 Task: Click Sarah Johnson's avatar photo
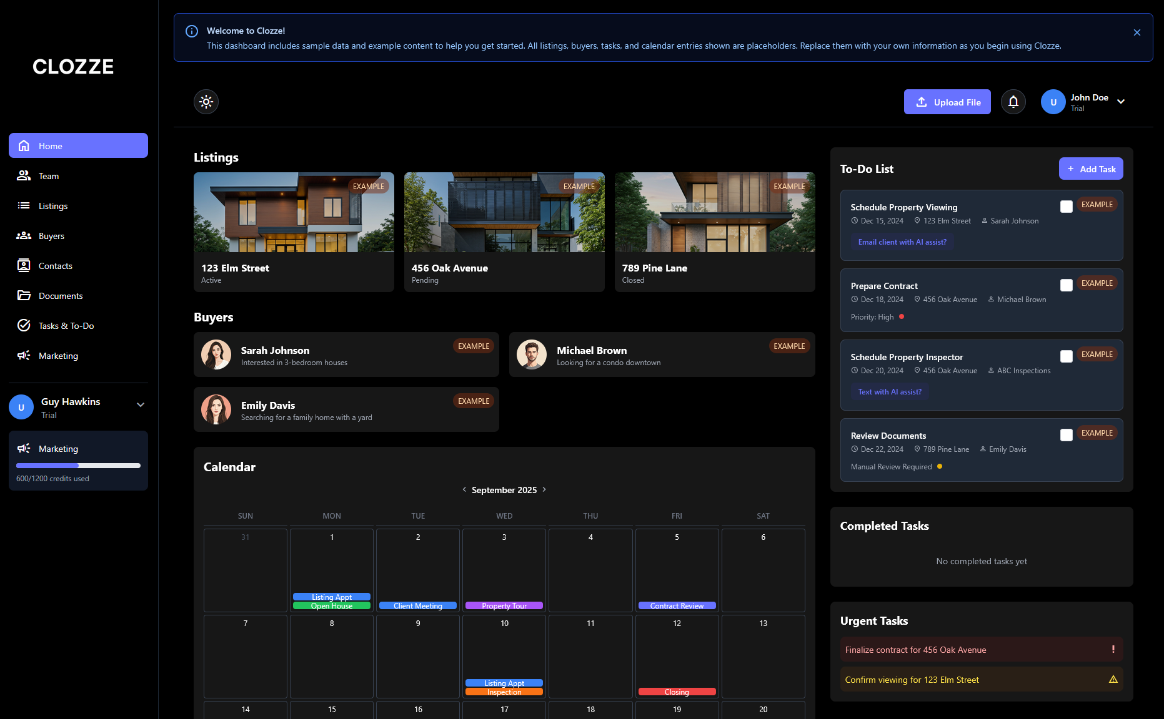[216, 355]
